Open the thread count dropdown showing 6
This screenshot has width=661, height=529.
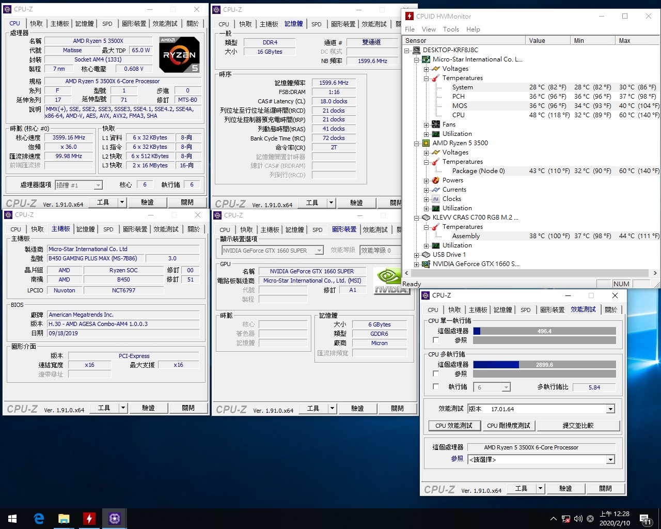pos(506,387)
